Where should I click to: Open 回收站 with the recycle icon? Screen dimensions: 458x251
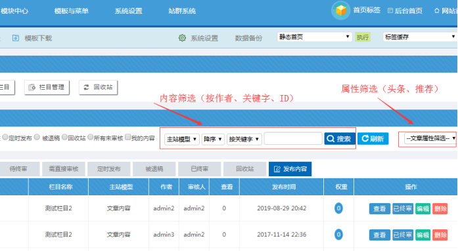(x=98, y=87)
